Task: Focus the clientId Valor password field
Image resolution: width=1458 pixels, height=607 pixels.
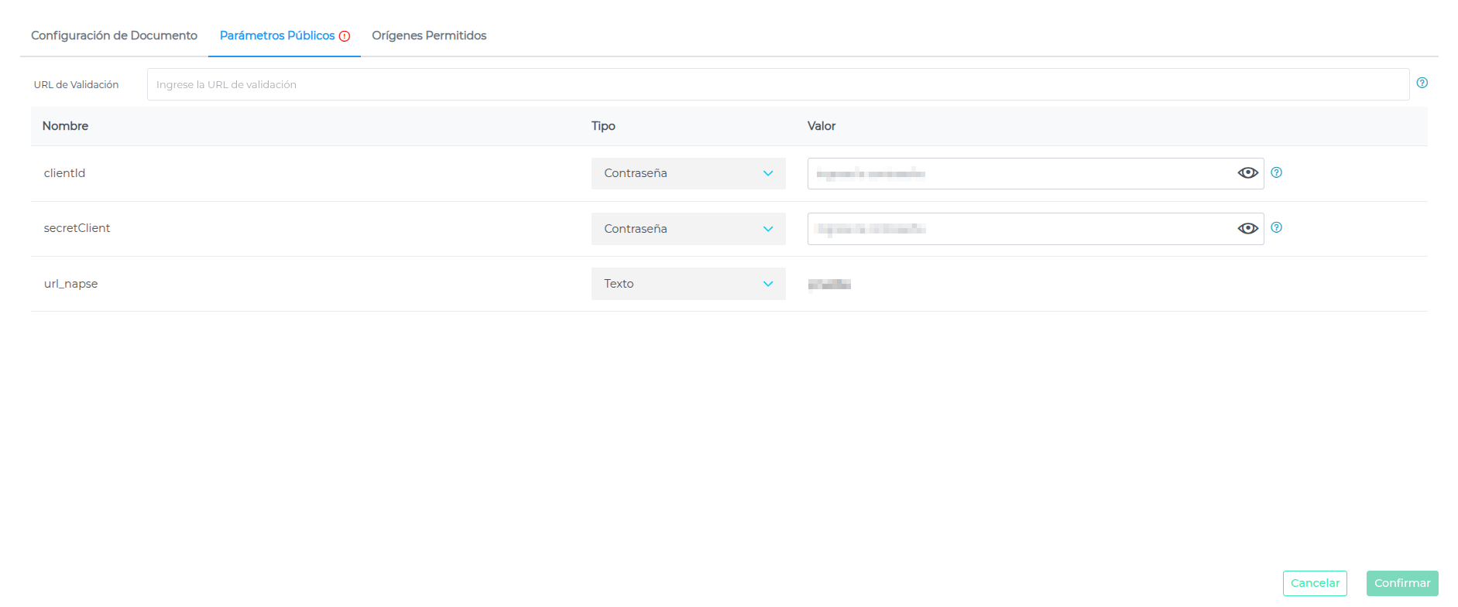Action: coord(1018,173)
